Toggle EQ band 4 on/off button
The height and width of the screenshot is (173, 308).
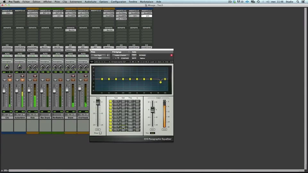pyautogui.click(x=110, y=111)
